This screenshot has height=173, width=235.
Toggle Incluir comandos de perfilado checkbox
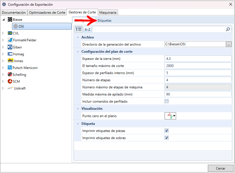click(x=167, y=101)
